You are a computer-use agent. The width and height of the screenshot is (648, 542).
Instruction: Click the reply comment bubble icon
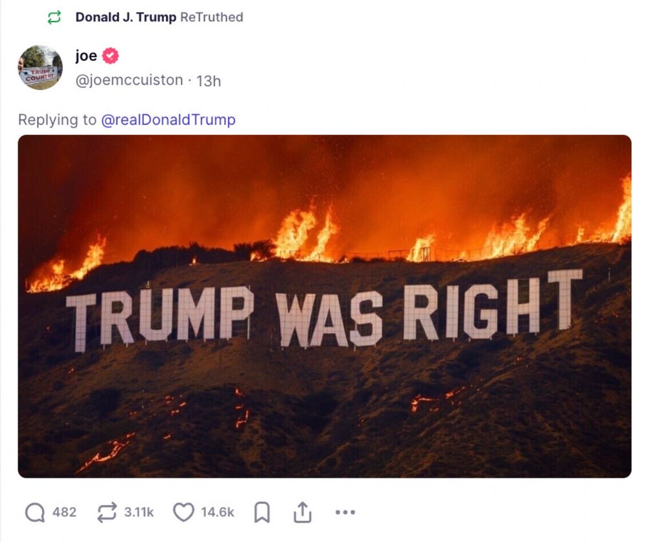tap(35, 512)
